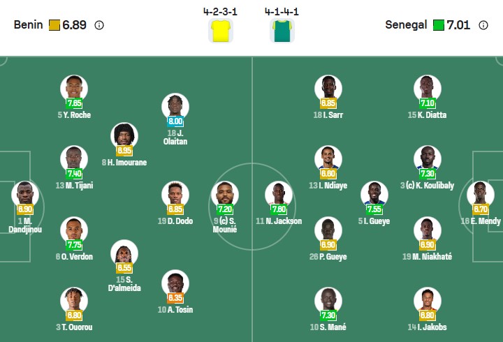Screen dimensions: 503x342
Task: Click the 4-1-4-1 formation label
Action: [282, 12]
